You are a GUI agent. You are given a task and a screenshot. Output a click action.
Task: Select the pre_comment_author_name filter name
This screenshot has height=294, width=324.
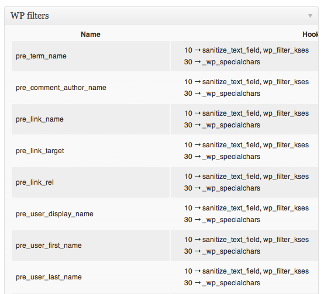tap(61, 88)
